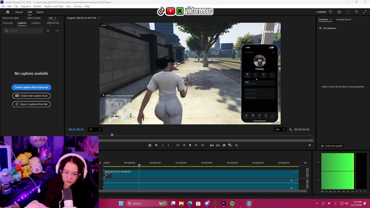This screenshot has width=370, height=208.
Task: Click the Comparison View icon
Action: [x=230, y=145]
